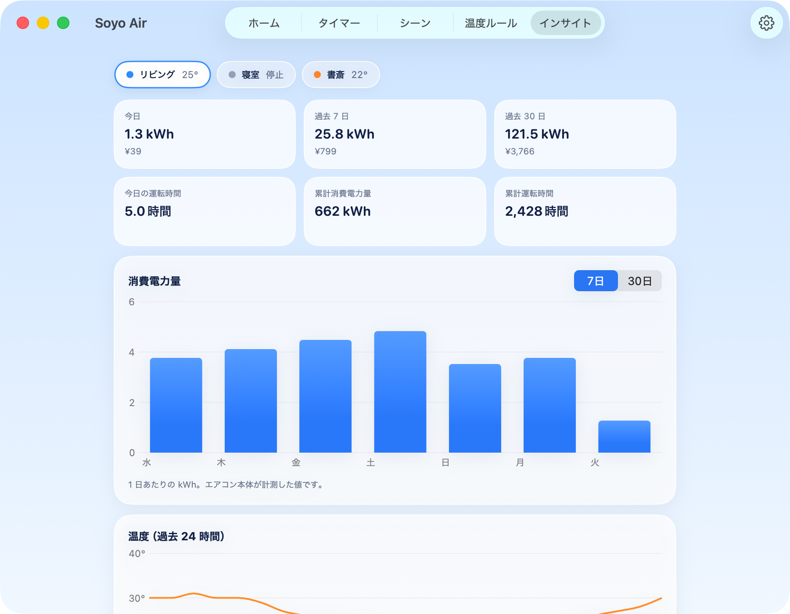Click the tallest 土 bar
Viewport: 790px width, 614px height.
click(x=400, y=392)
